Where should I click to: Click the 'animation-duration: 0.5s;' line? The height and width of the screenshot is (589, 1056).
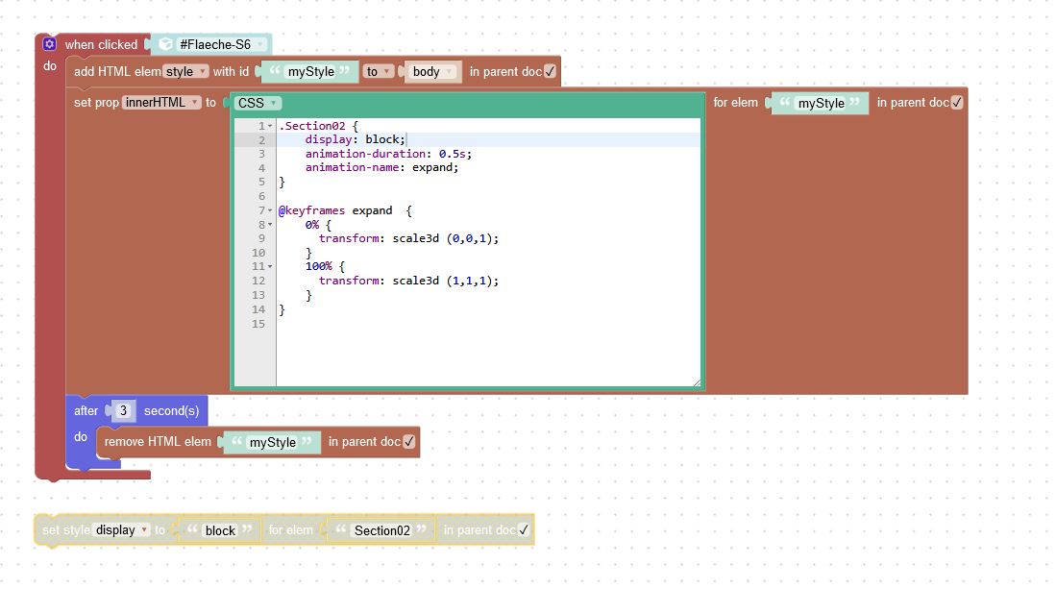(x=388, y=154)
